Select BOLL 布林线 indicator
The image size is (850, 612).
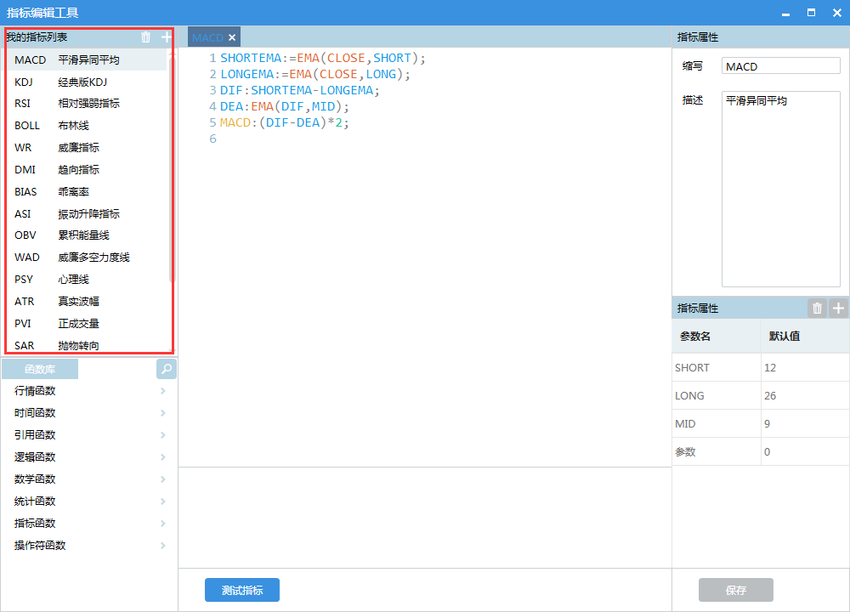[87, 126]
